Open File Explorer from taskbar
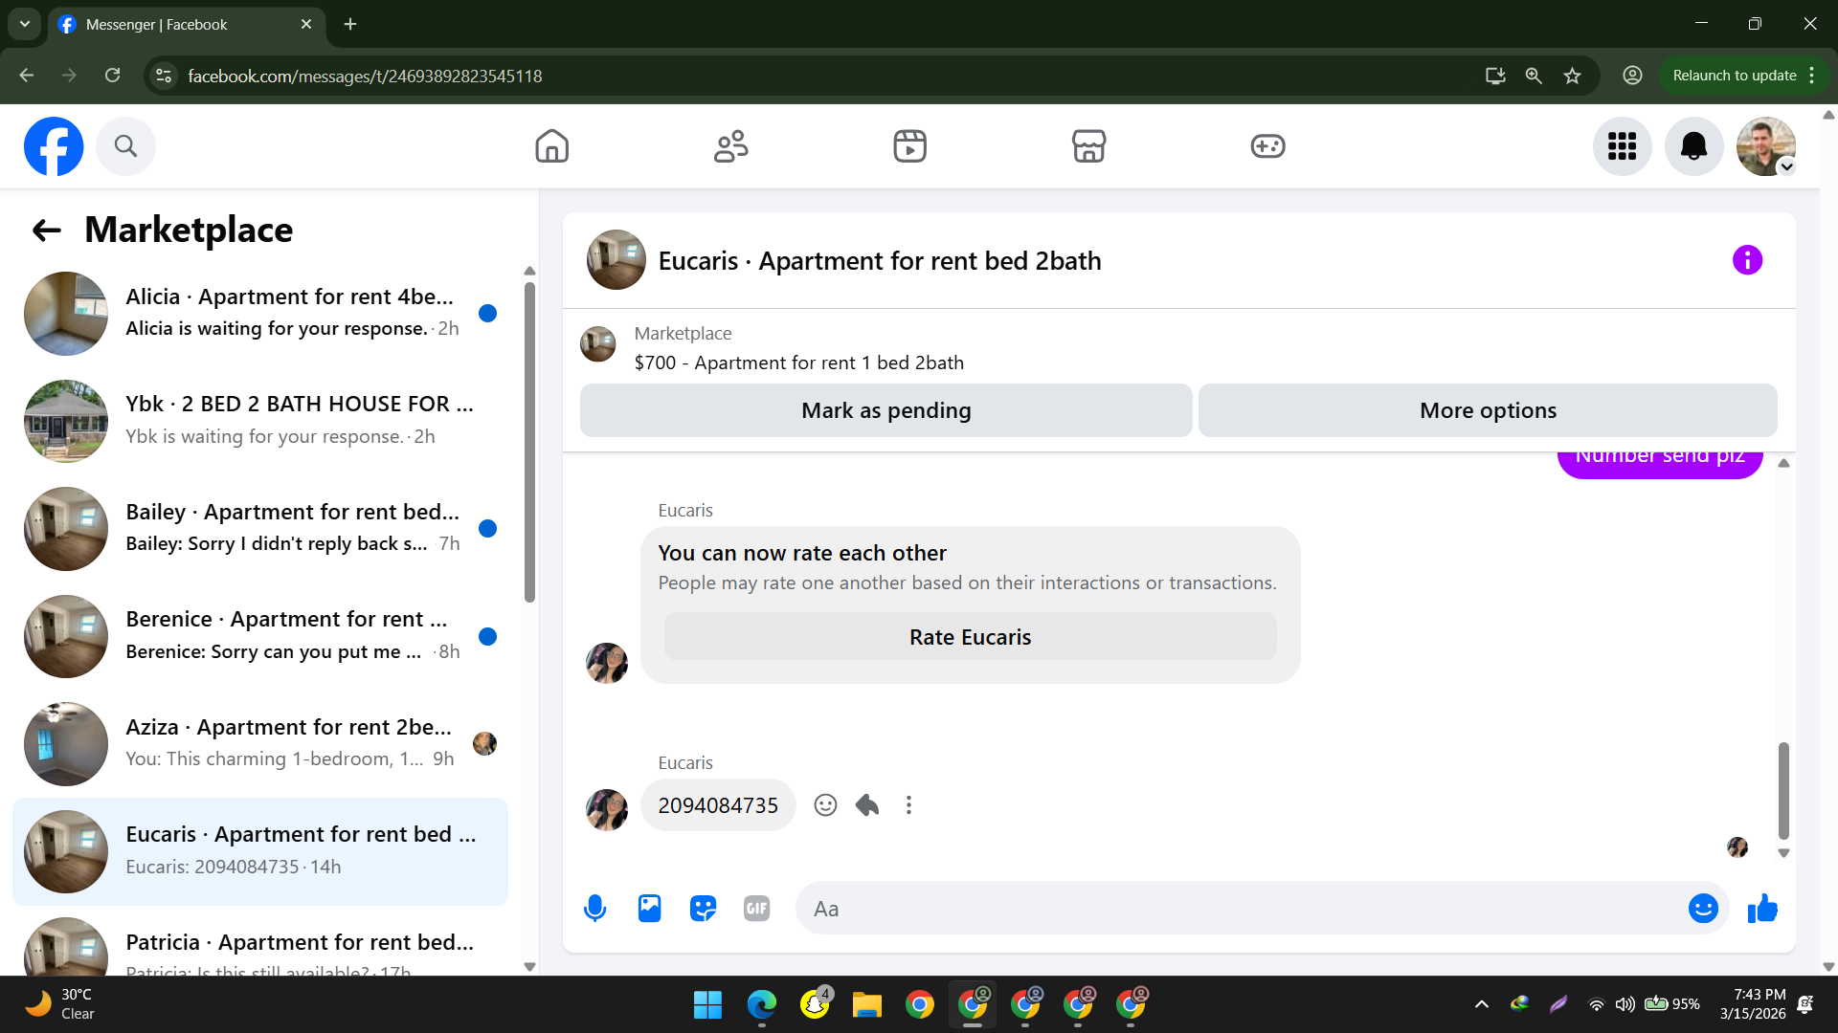This screenshot has height=1033, width=1838. pyautogui.click(x=866, y=1004)
